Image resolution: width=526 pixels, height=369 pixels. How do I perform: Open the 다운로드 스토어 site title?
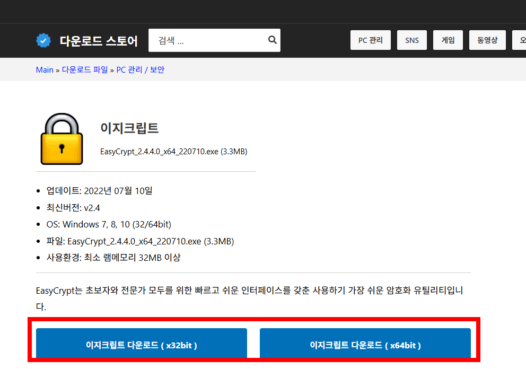(x=99, y=41)
